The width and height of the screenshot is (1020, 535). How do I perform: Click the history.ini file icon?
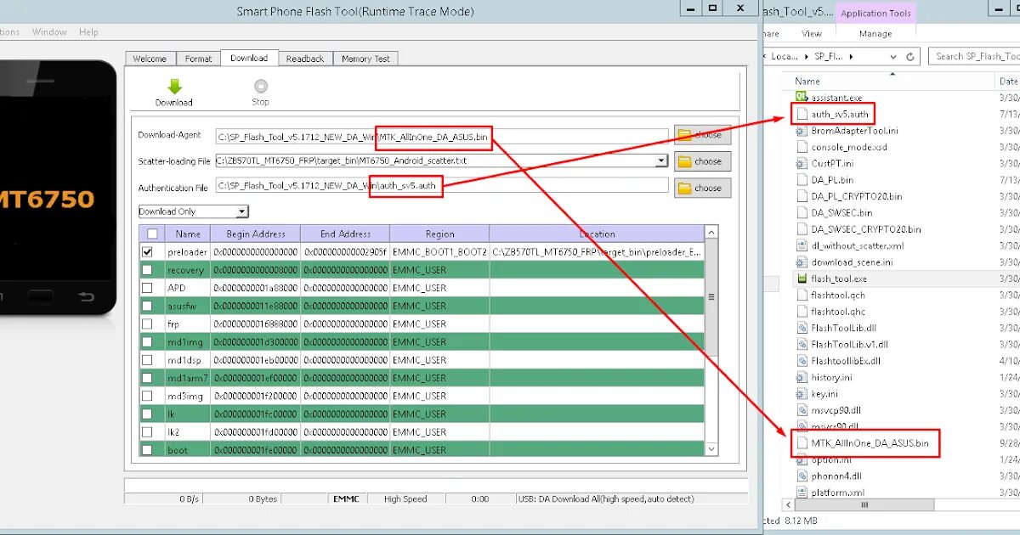pos(802,377)
